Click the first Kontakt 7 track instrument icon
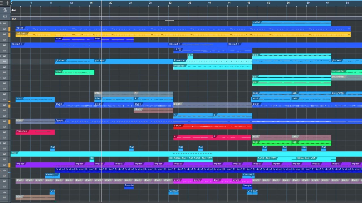This screenshot has width=362, height=203. click(5, 45)
